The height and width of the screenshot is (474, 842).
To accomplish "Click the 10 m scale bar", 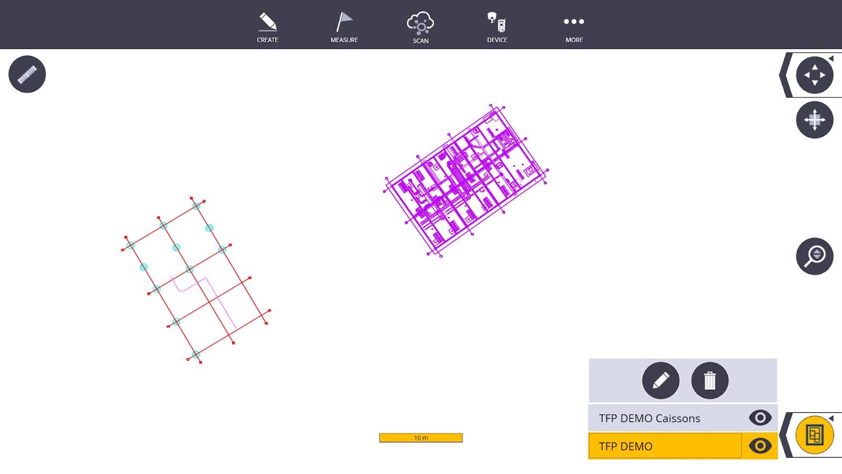I will [420, 438].
